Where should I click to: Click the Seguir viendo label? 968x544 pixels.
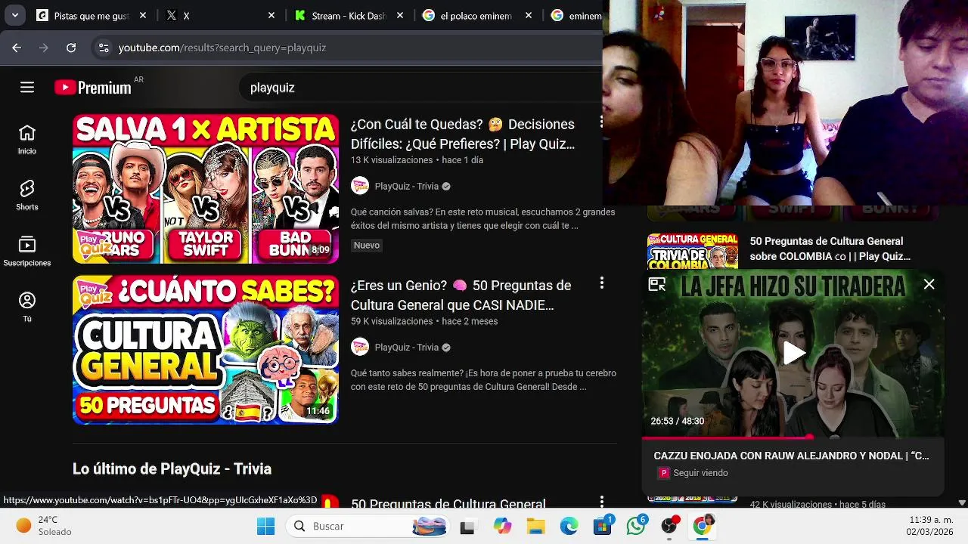coord(700,473)
